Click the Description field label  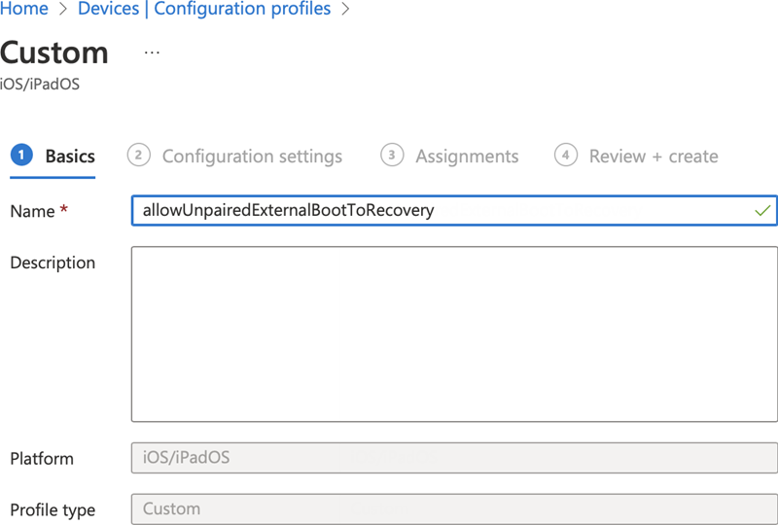(x=53, y=262)
